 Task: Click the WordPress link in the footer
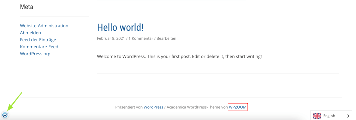pos(153,107)
